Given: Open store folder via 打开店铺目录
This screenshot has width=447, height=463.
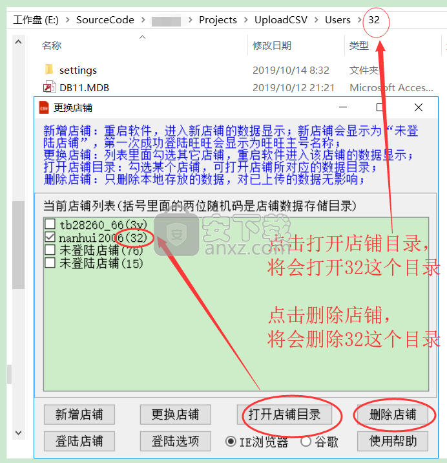Looking at the screenshot, I should (284, 415).
